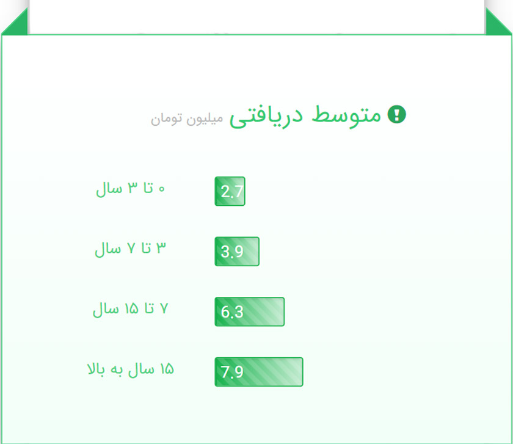Screen dimensions: 513x444
Task: Click the green bar showing 6.3
Action: pos(249,311)
